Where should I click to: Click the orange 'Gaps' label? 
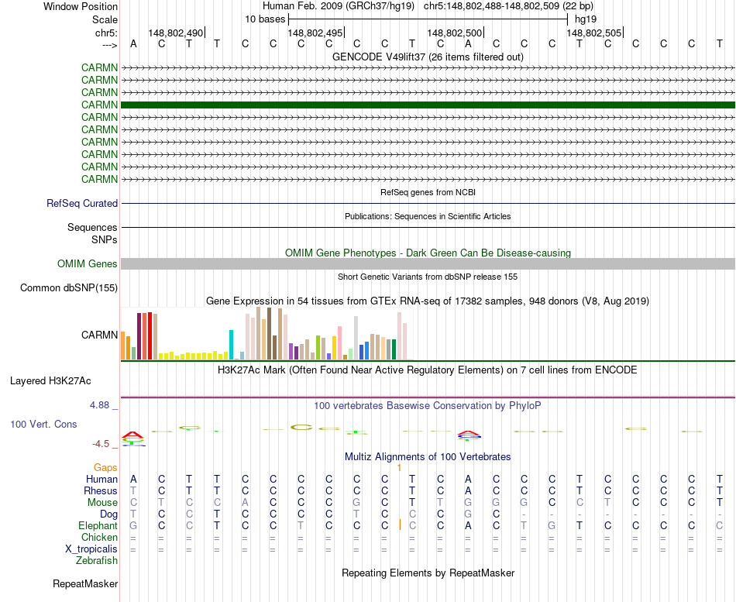[105, 467]
